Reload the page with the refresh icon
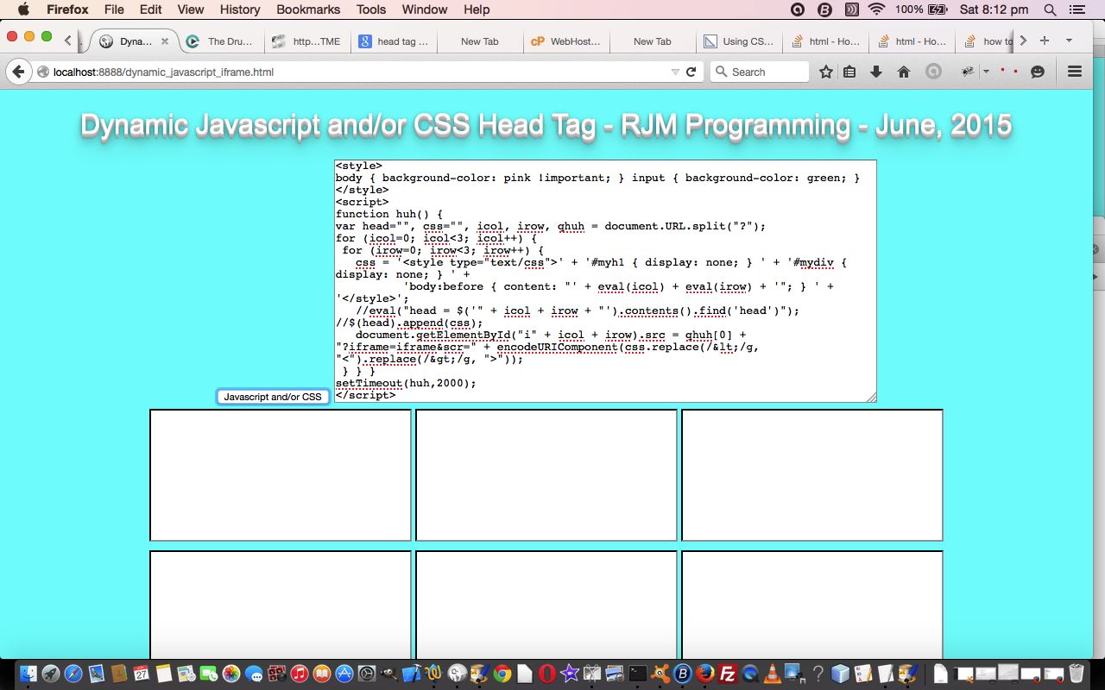The width and height of the screenshot is (1105, 690). point(691,72)
